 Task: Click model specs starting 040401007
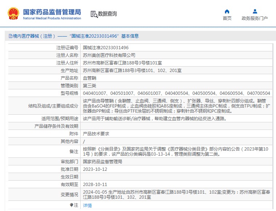tap(176, 93)
